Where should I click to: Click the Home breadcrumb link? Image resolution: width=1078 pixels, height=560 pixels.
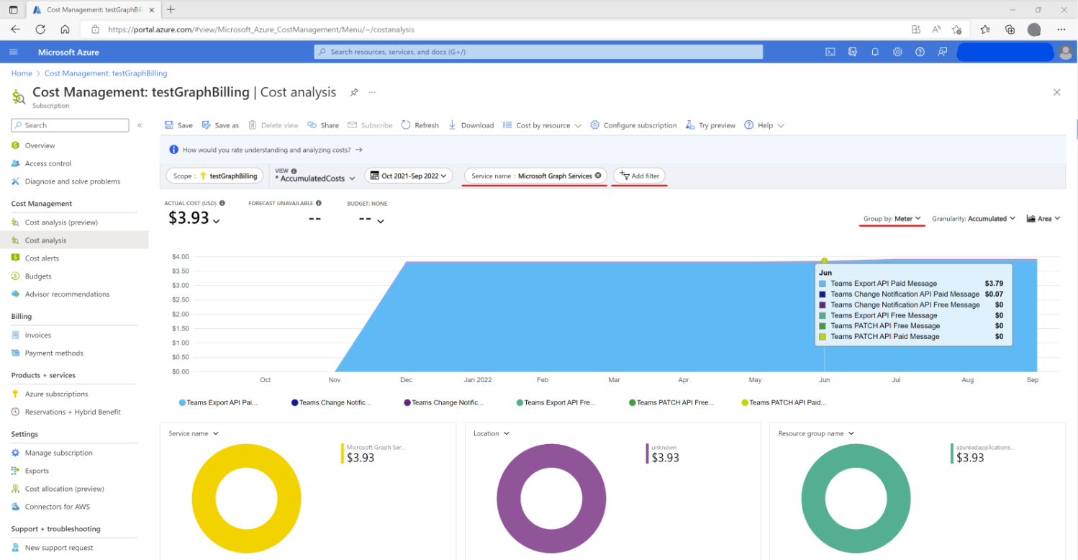[21, 73]
